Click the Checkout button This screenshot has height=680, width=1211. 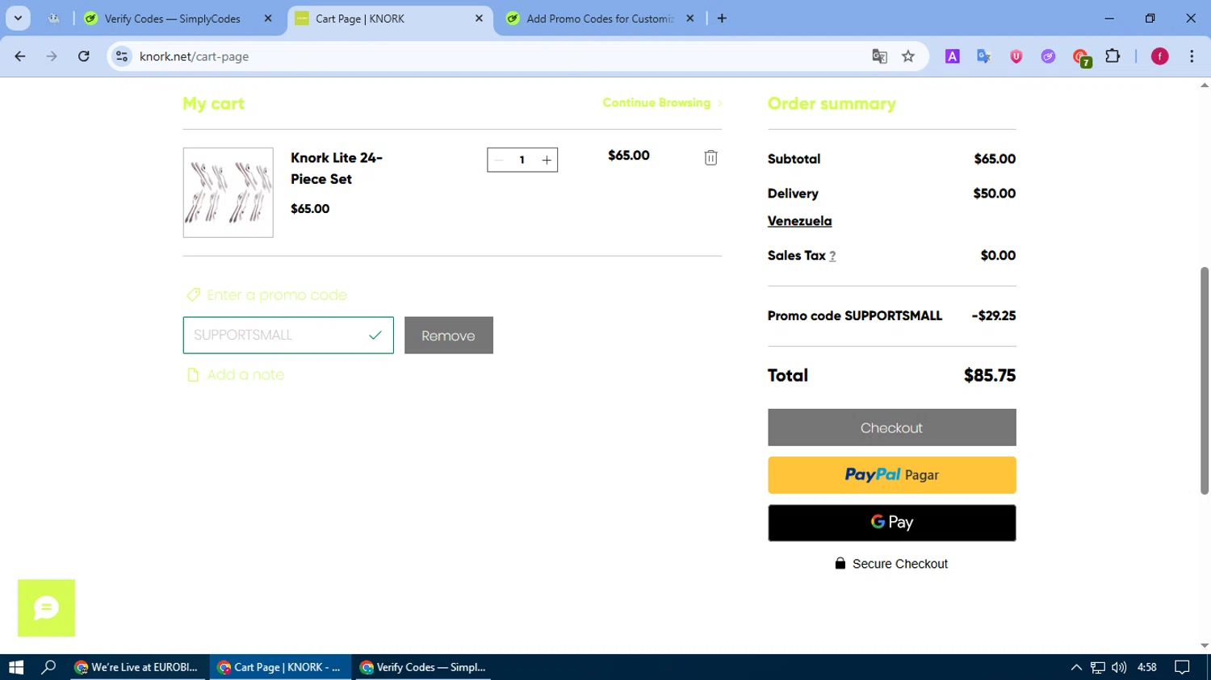[x=892, y=428]
